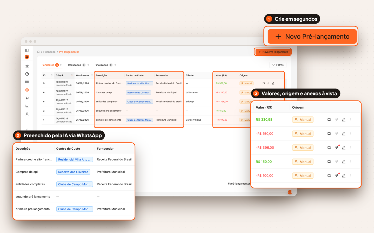The height and width of the screenshot is (233, 374).
Task: Open three-dot menu in enlarged -R$ 396,00 row
Action: 351,148
